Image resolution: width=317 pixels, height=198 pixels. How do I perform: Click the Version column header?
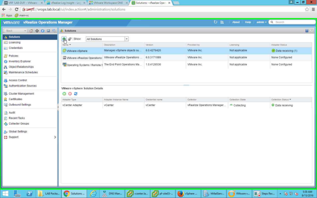pos(165,45)
